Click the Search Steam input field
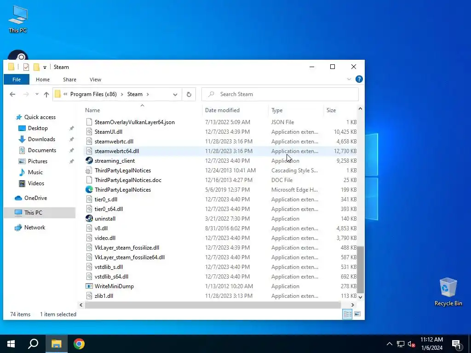471x353 pixels. [x=280, y=94]
